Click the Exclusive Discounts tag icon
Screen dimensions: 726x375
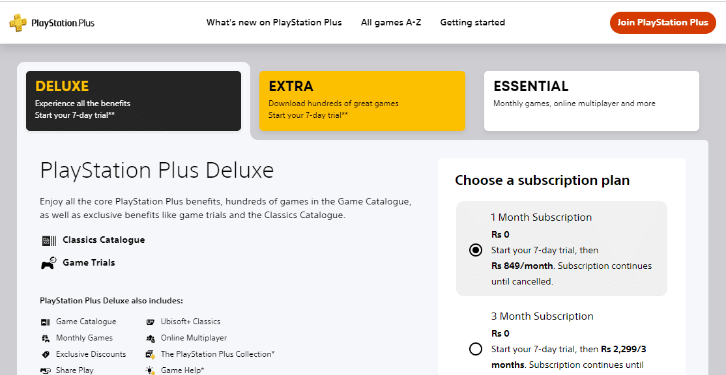coord(46,354)
